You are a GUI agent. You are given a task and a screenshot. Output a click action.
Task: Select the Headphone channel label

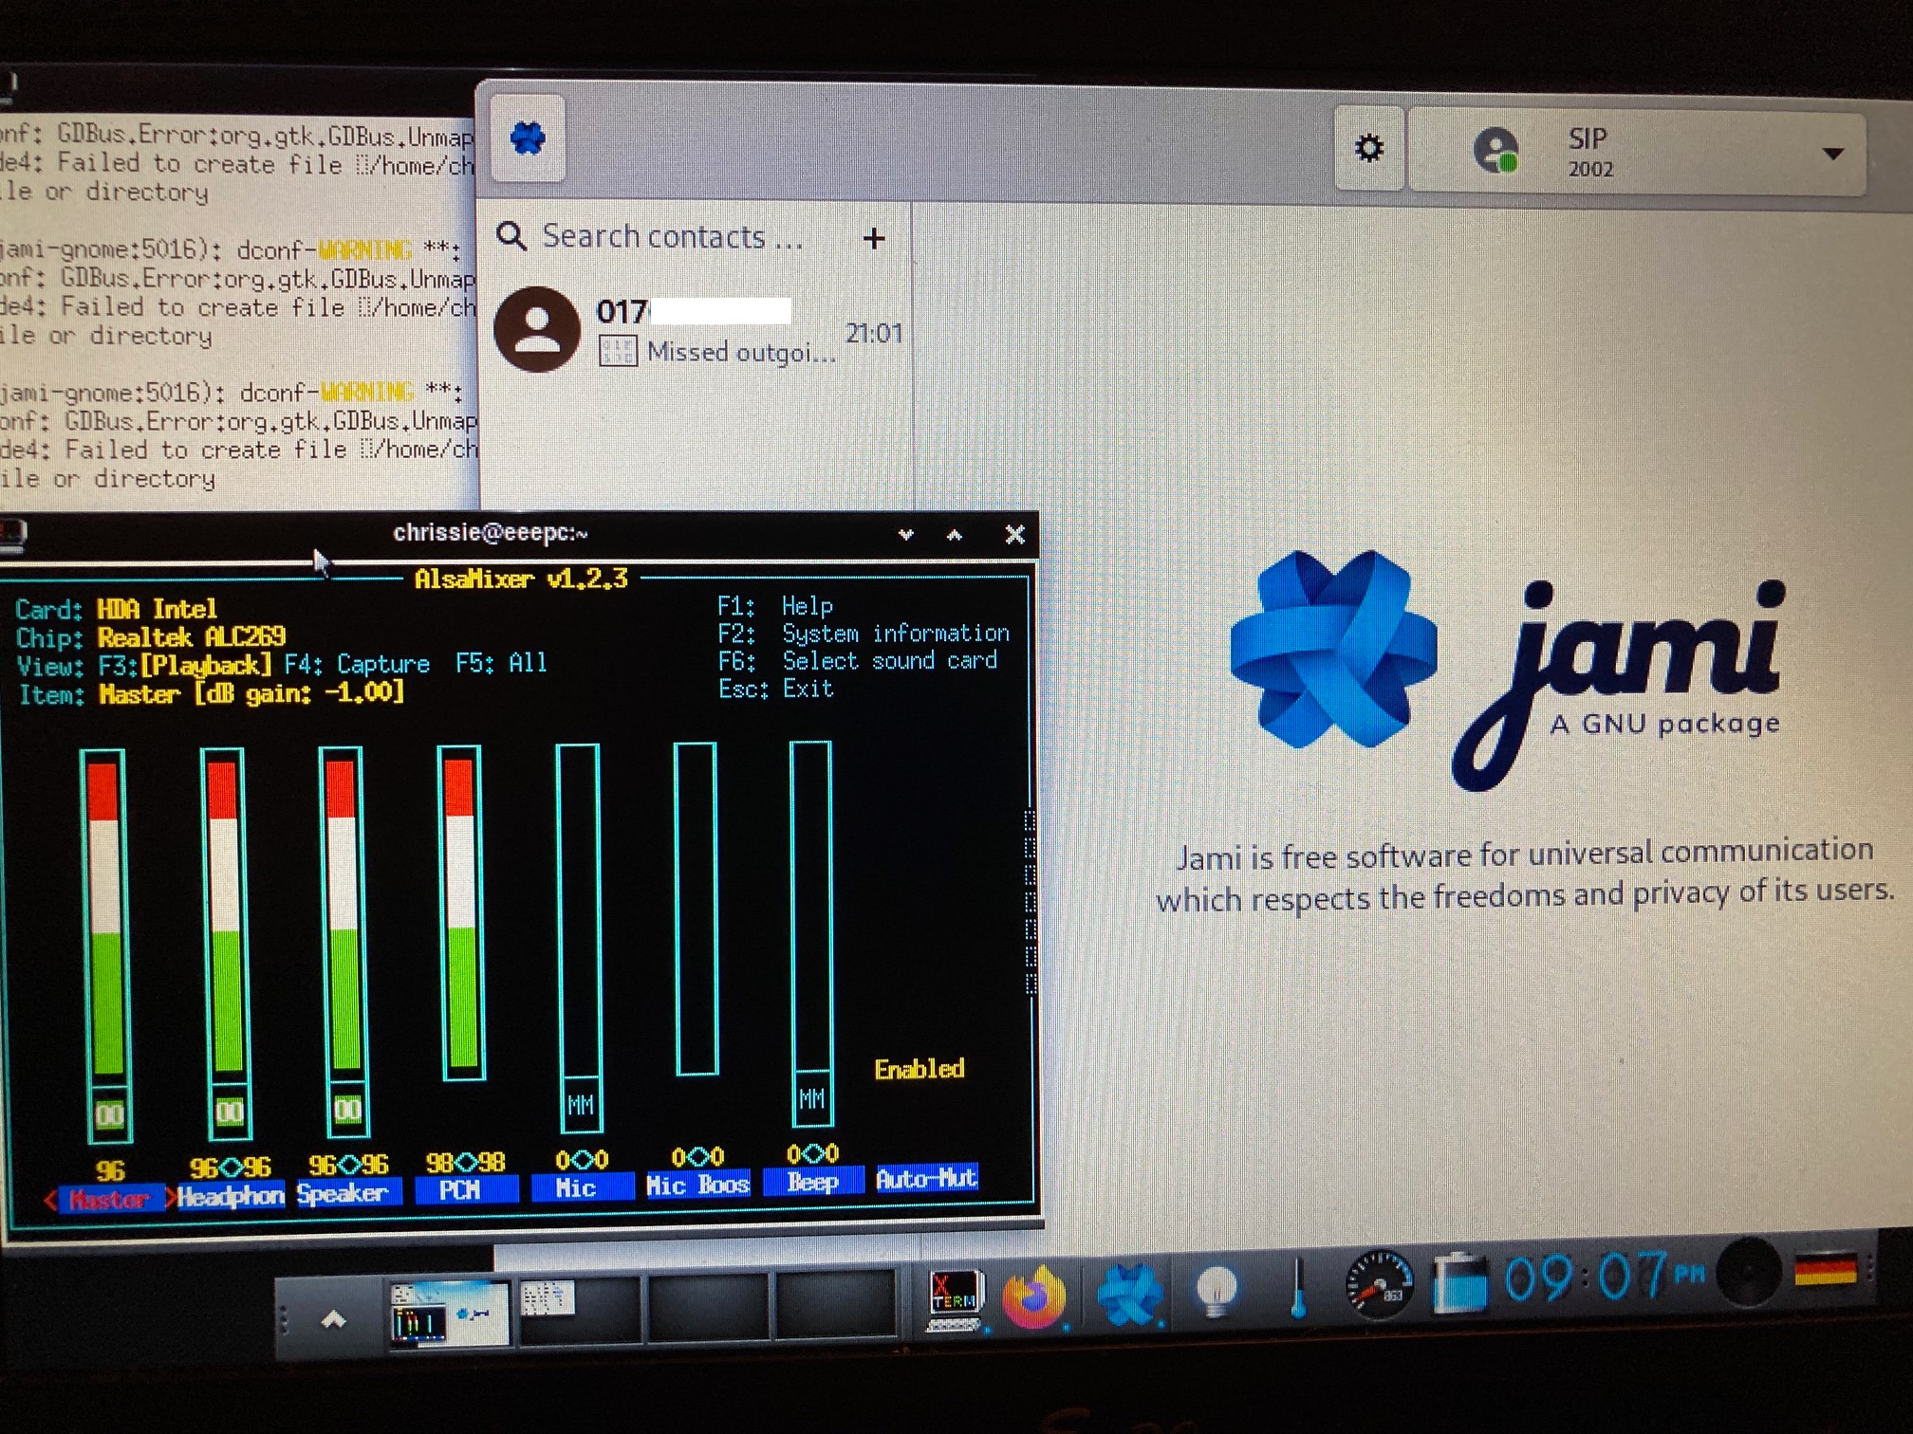coord(230,1196)
